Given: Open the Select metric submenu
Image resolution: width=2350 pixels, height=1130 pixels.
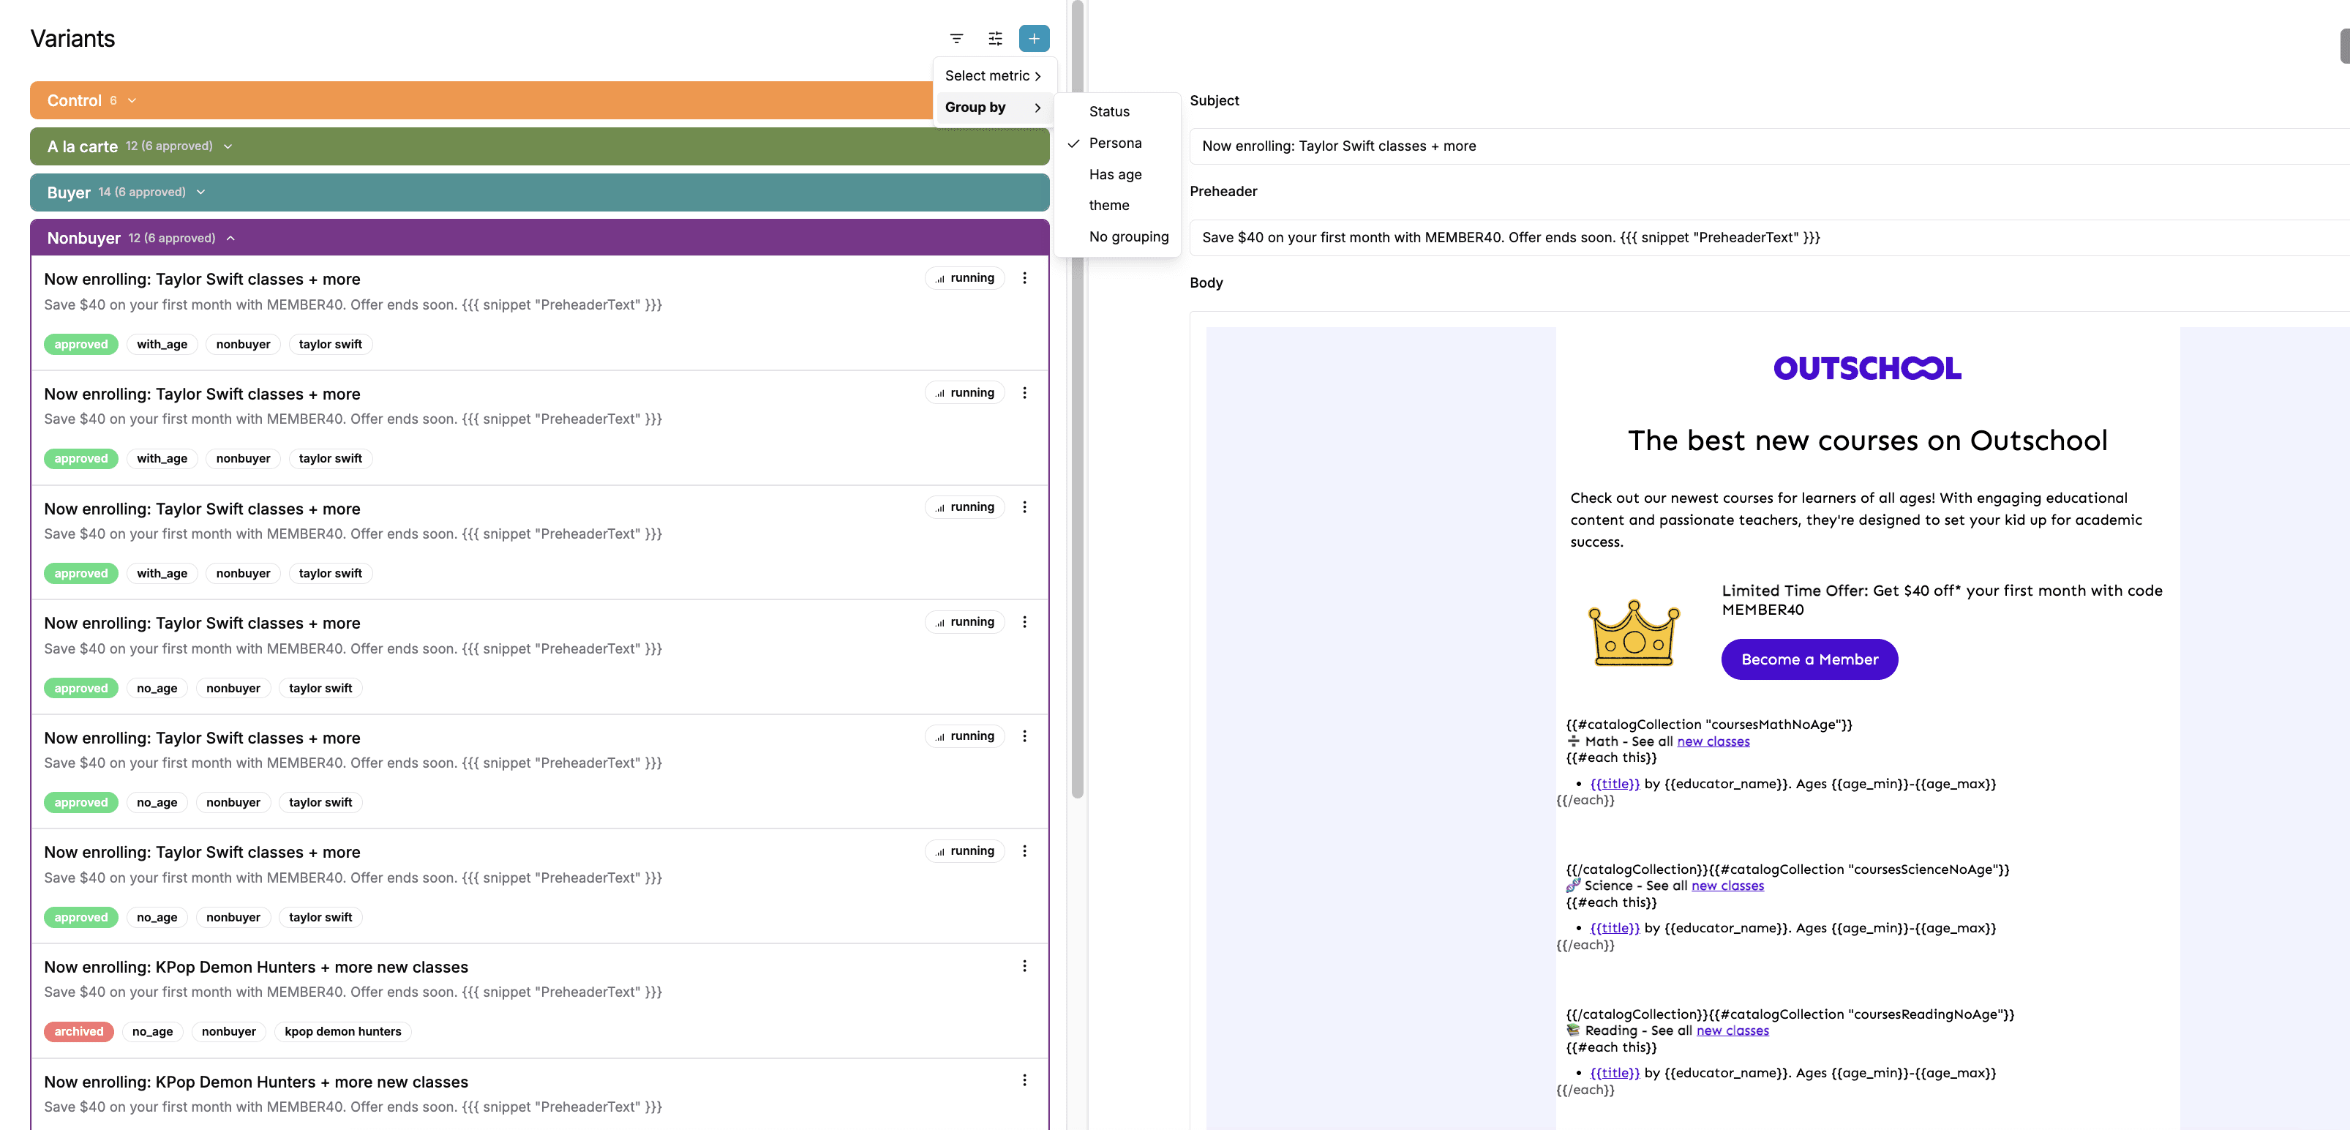Looking at the screenshot, I should pos(993,76).
